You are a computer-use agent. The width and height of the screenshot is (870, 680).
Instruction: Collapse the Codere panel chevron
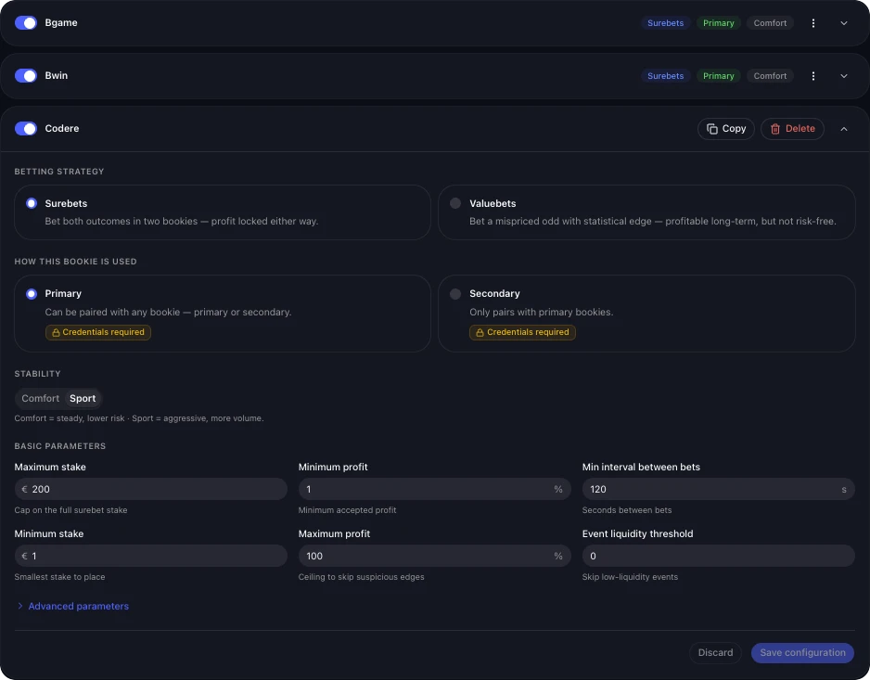click(x=843, y=129)
